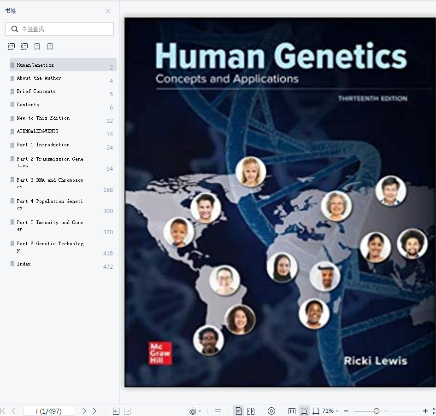The image size is (436, 416).
Task: Click the magnifier icon in bookmark search
Action: [14, 29]
